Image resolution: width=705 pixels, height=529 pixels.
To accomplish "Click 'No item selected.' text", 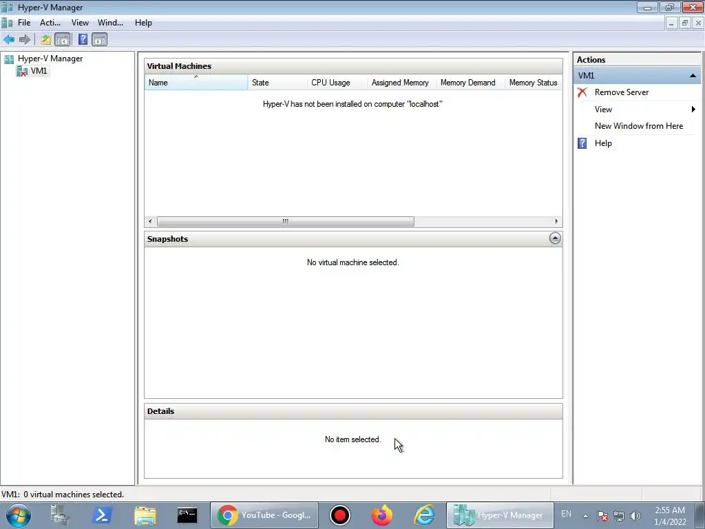I will tap(352, 439).
